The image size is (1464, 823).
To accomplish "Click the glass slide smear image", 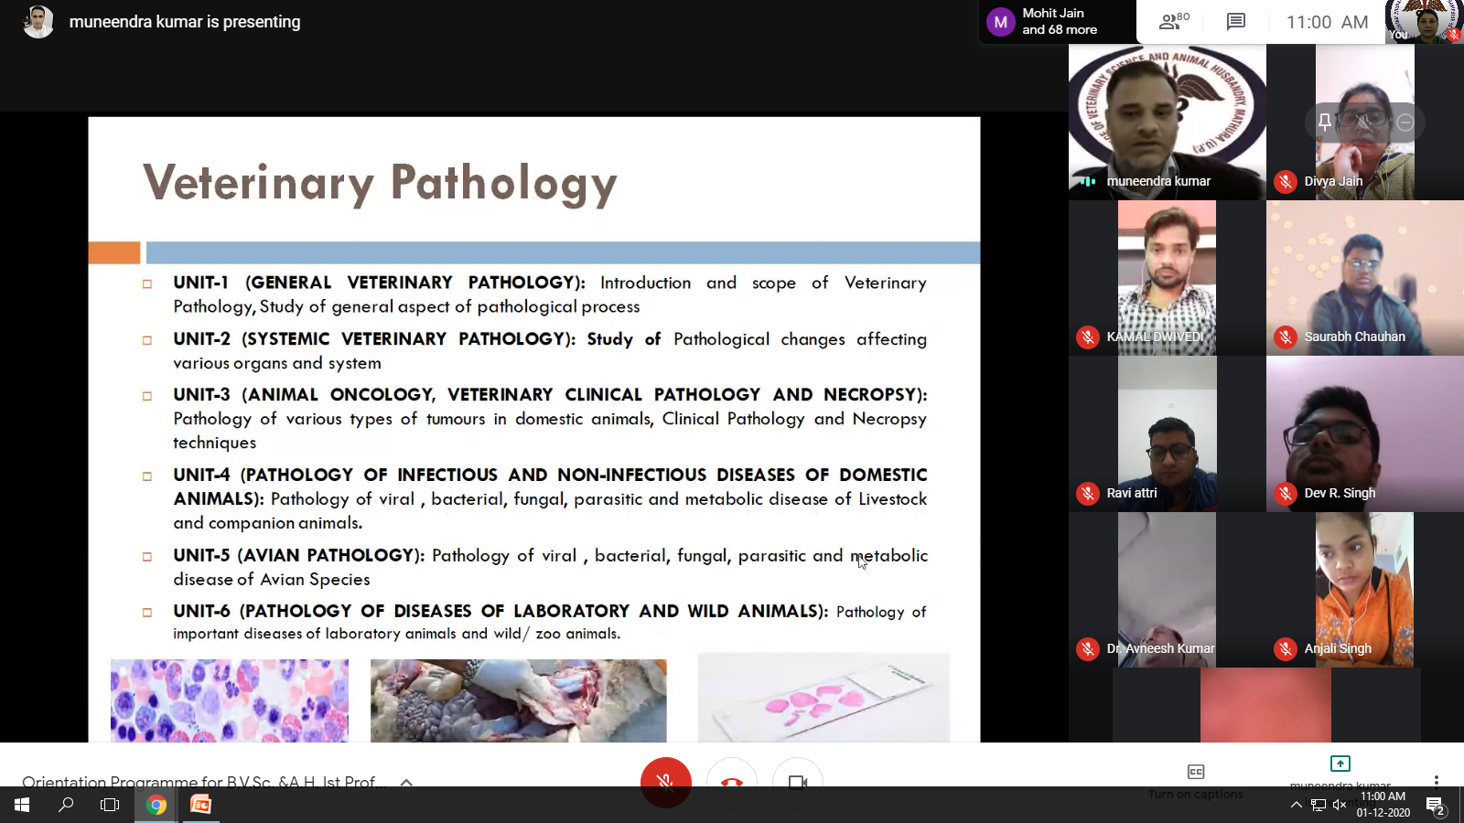I will click(823, 698).
